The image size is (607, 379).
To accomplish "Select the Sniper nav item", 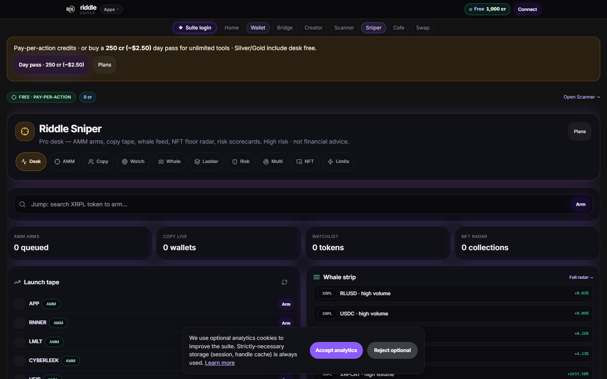I will pos(373,28).
